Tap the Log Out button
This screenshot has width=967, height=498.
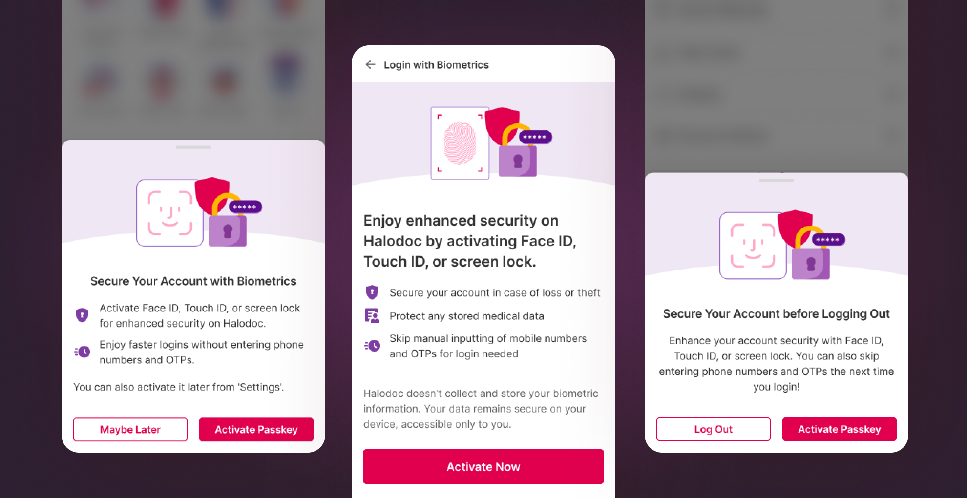(x=714, y=429)
